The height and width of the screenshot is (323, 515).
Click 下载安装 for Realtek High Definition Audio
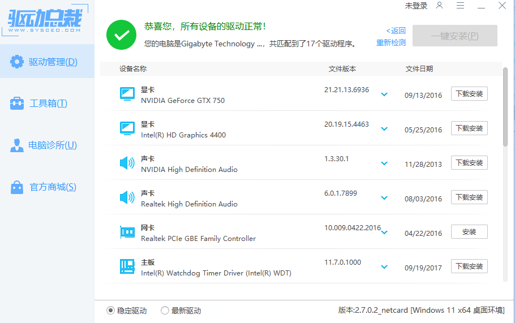coord(469,197)
